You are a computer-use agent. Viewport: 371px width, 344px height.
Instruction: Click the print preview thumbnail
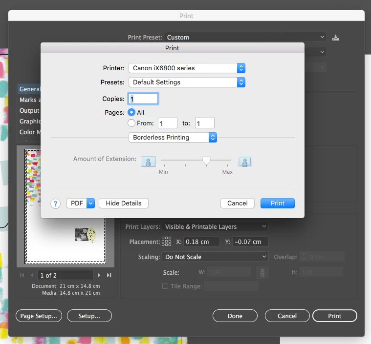(65, 206)
